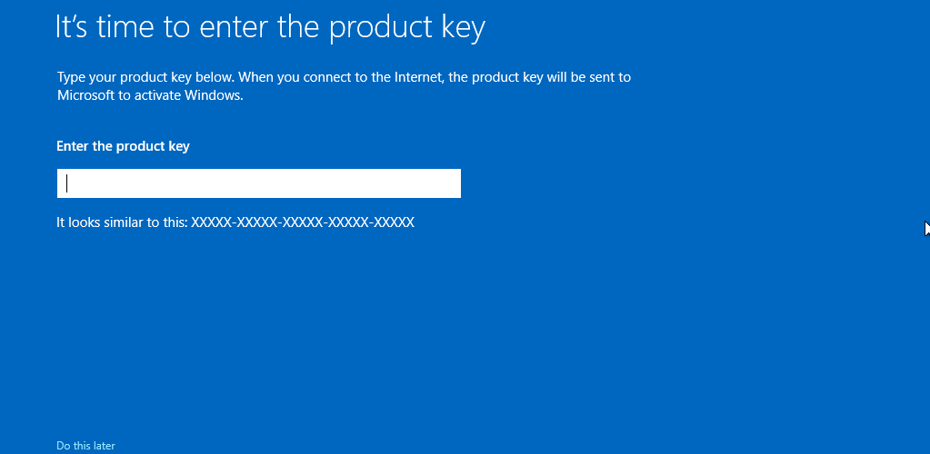
Task: Skip activation with Do this later
Action: 85,446
